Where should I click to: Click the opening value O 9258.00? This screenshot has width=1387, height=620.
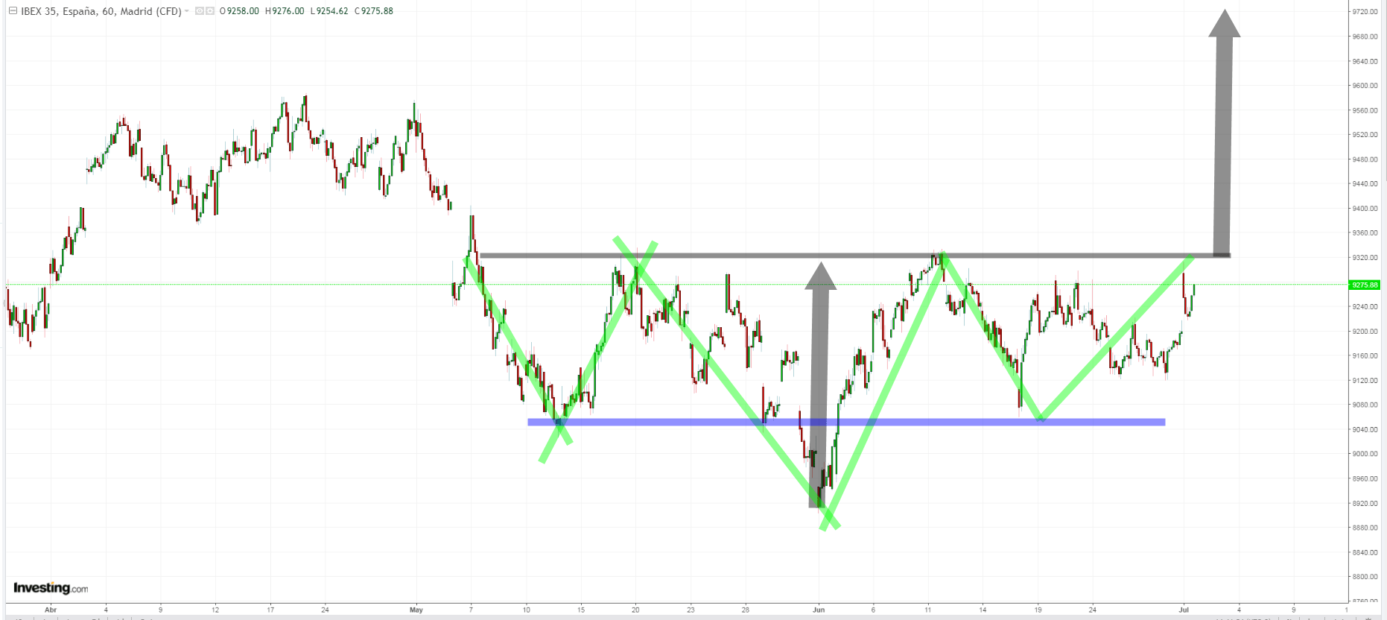pos(240,11)
